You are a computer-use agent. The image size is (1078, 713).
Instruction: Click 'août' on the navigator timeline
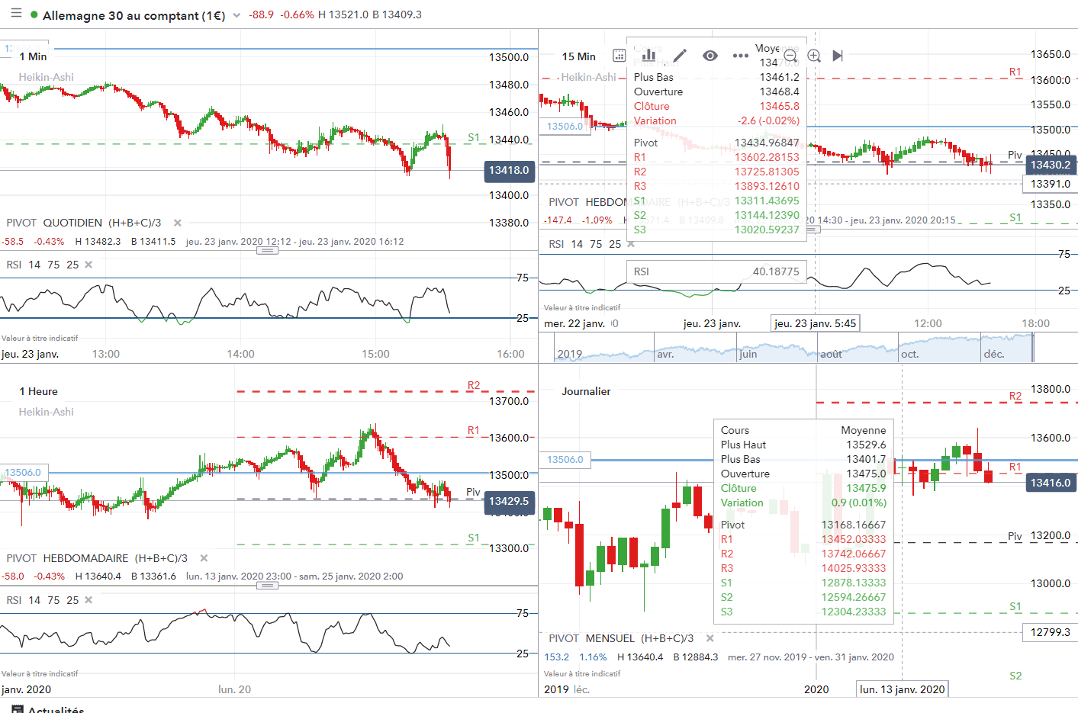(x=831, y=355)
